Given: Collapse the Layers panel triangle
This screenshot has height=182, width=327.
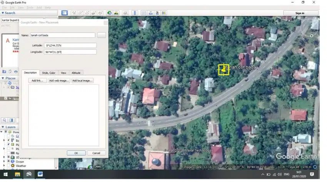Looking at the screenshot, I should 3,127.
